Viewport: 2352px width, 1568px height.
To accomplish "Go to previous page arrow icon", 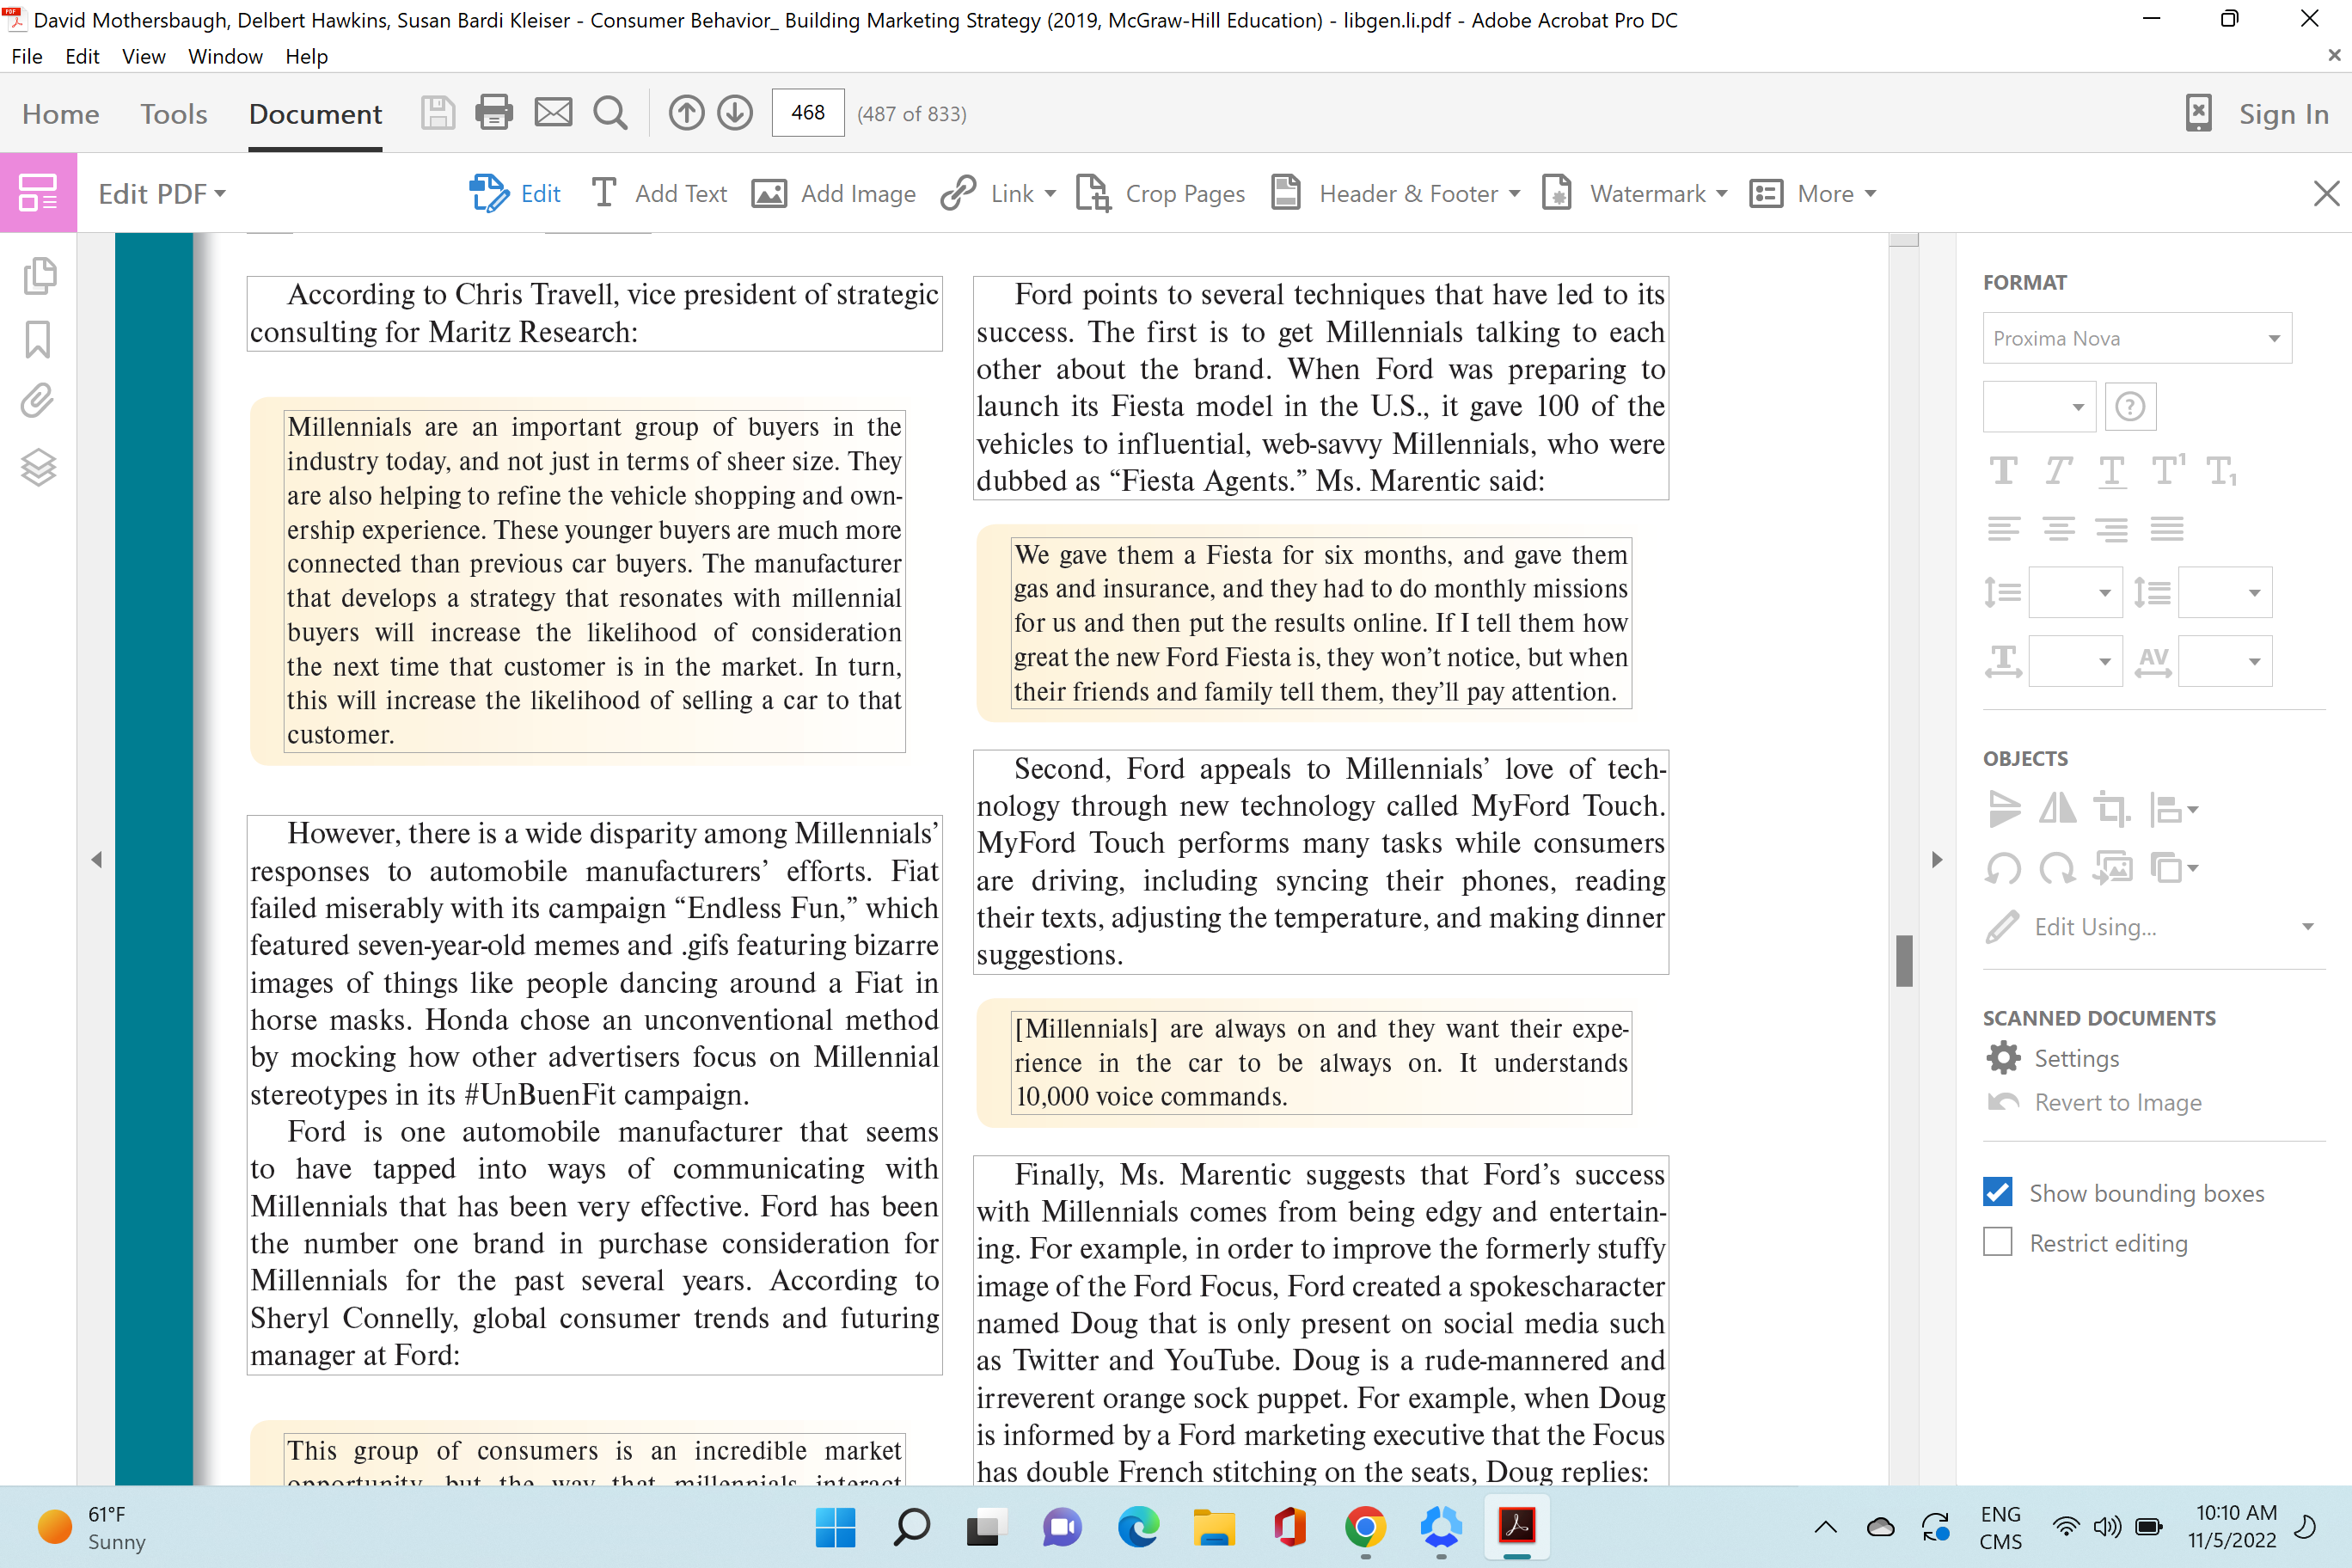I will (x=687, y=113).
